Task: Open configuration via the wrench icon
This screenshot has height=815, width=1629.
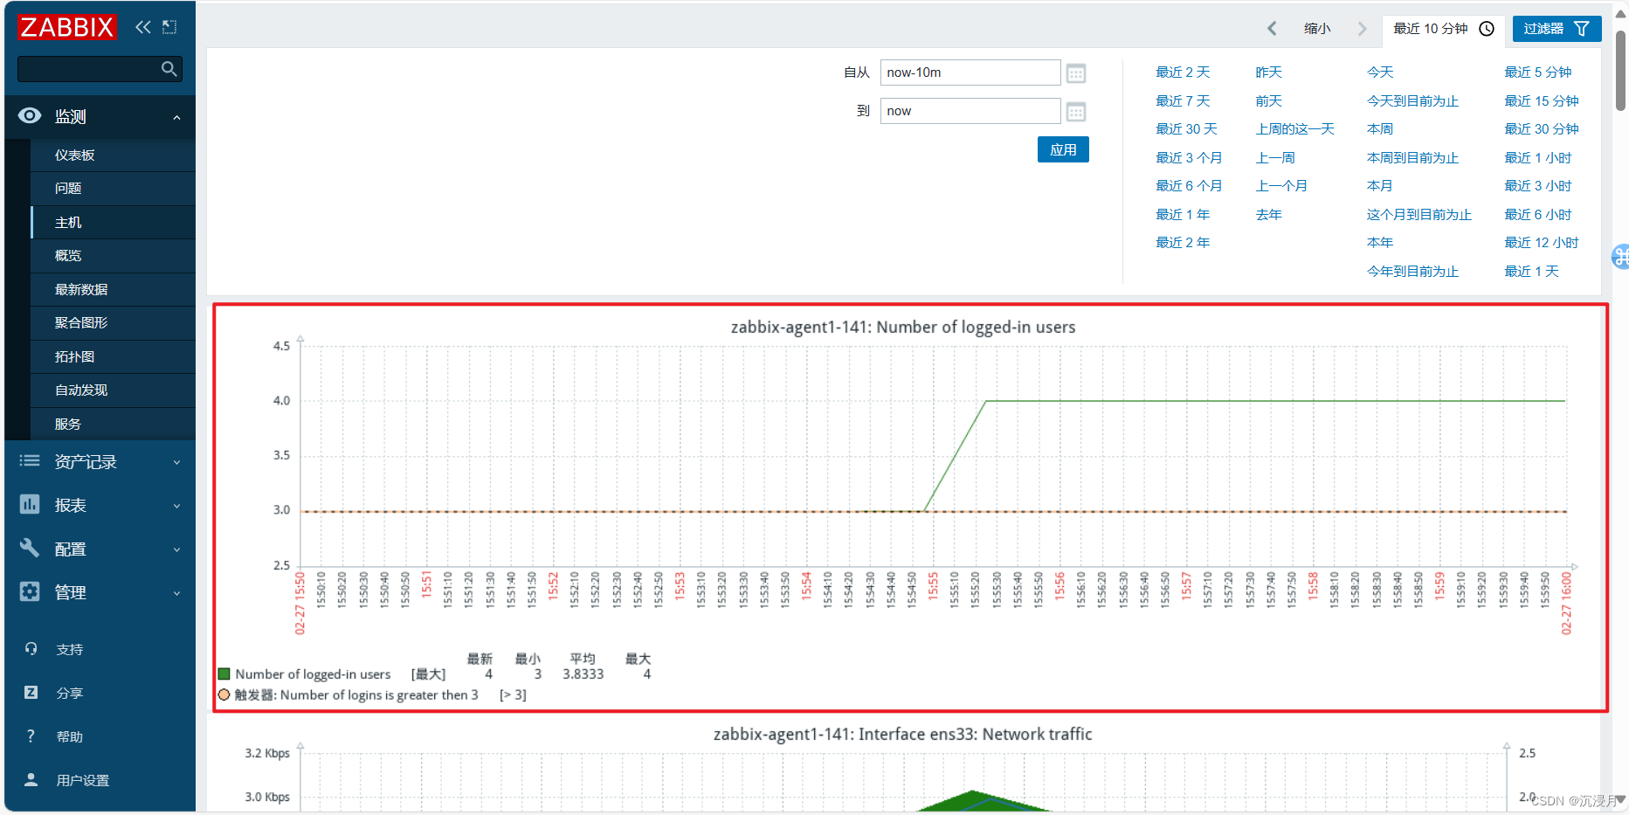Action: pos(29,548)
